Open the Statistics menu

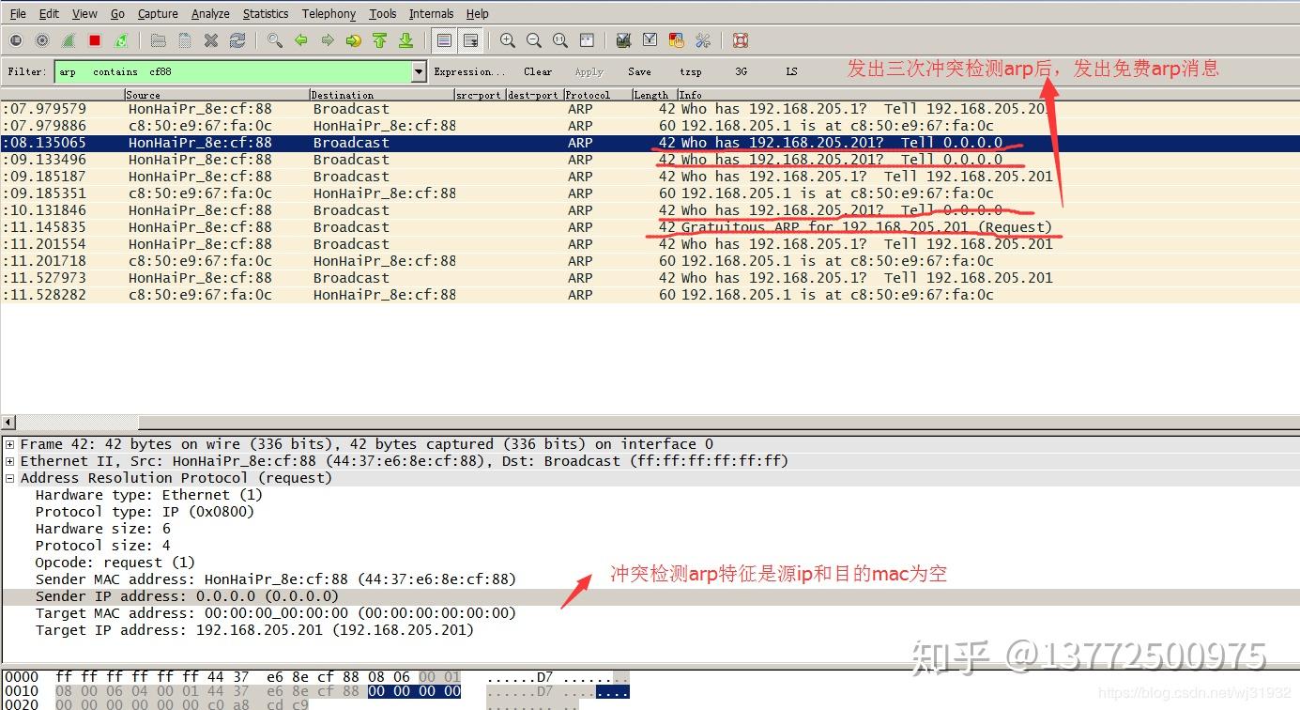[x=266, y=13]
